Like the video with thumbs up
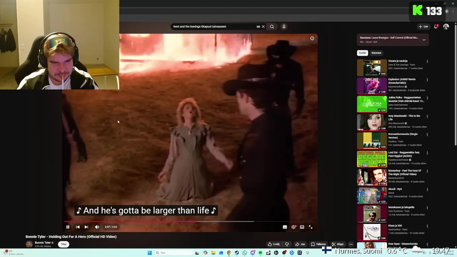 (274, 244)
